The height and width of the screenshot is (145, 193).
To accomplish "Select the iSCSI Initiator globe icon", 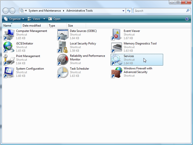I will (9, 47).
